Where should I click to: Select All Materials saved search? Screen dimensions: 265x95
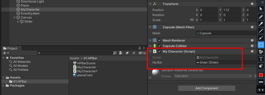click(x=22, y=62)
